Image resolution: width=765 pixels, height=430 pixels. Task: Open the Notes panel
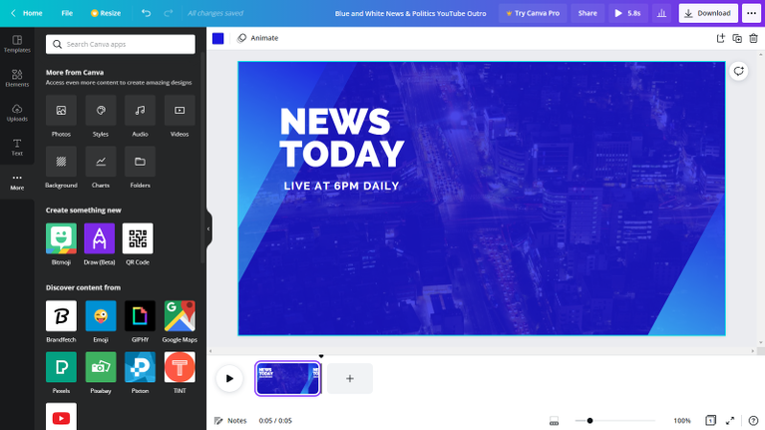click(x=230, y=421)
